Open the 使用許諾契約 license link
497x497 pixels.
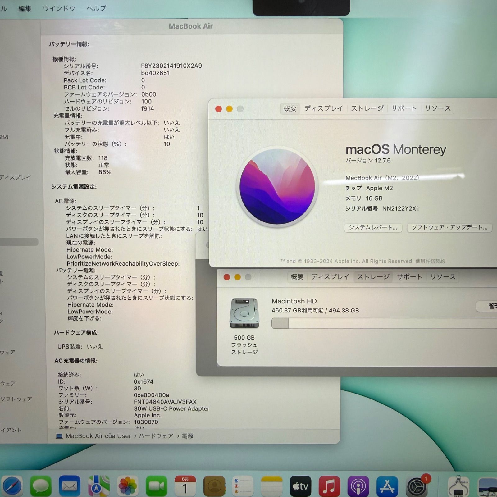pos(430,261)
